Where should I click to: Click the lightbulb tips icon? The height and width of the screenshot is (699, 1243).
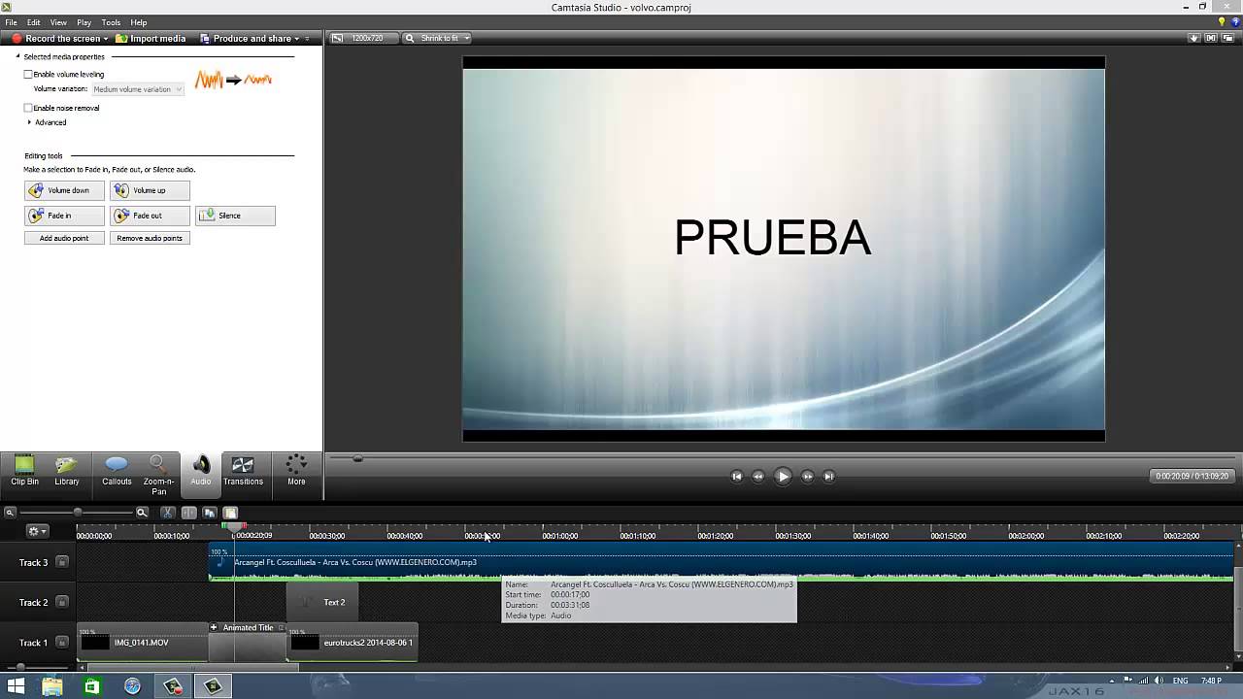click(1222, 21)
